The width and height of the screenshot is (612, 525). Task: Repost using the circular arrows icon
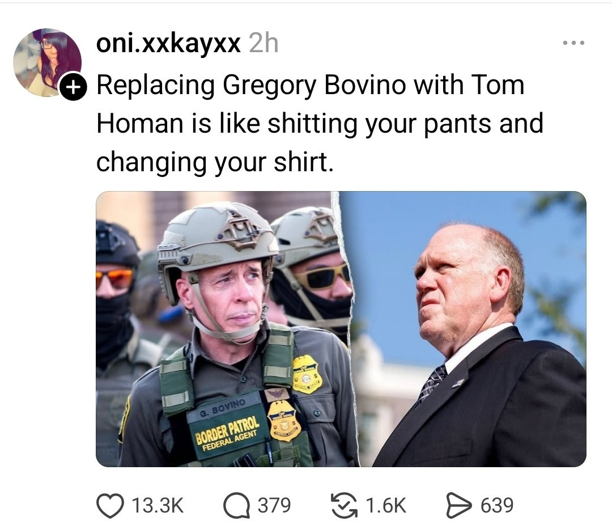(344, 505)
